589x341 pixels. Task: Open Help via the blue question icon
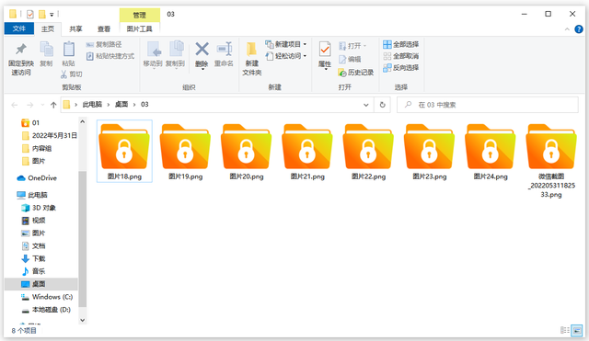click(579, 28)
